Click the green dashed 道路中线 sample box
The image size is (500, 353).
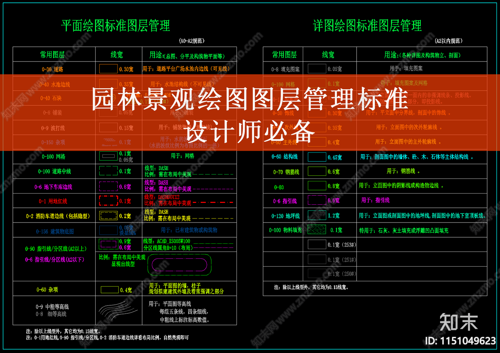point(108,171)
